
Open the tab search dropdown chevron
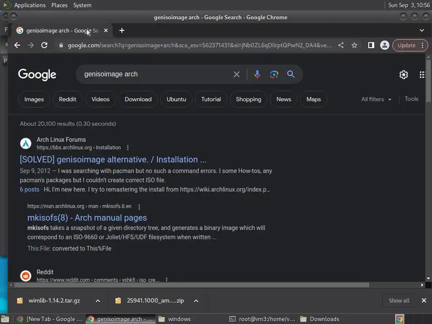(x=422, y=30)
